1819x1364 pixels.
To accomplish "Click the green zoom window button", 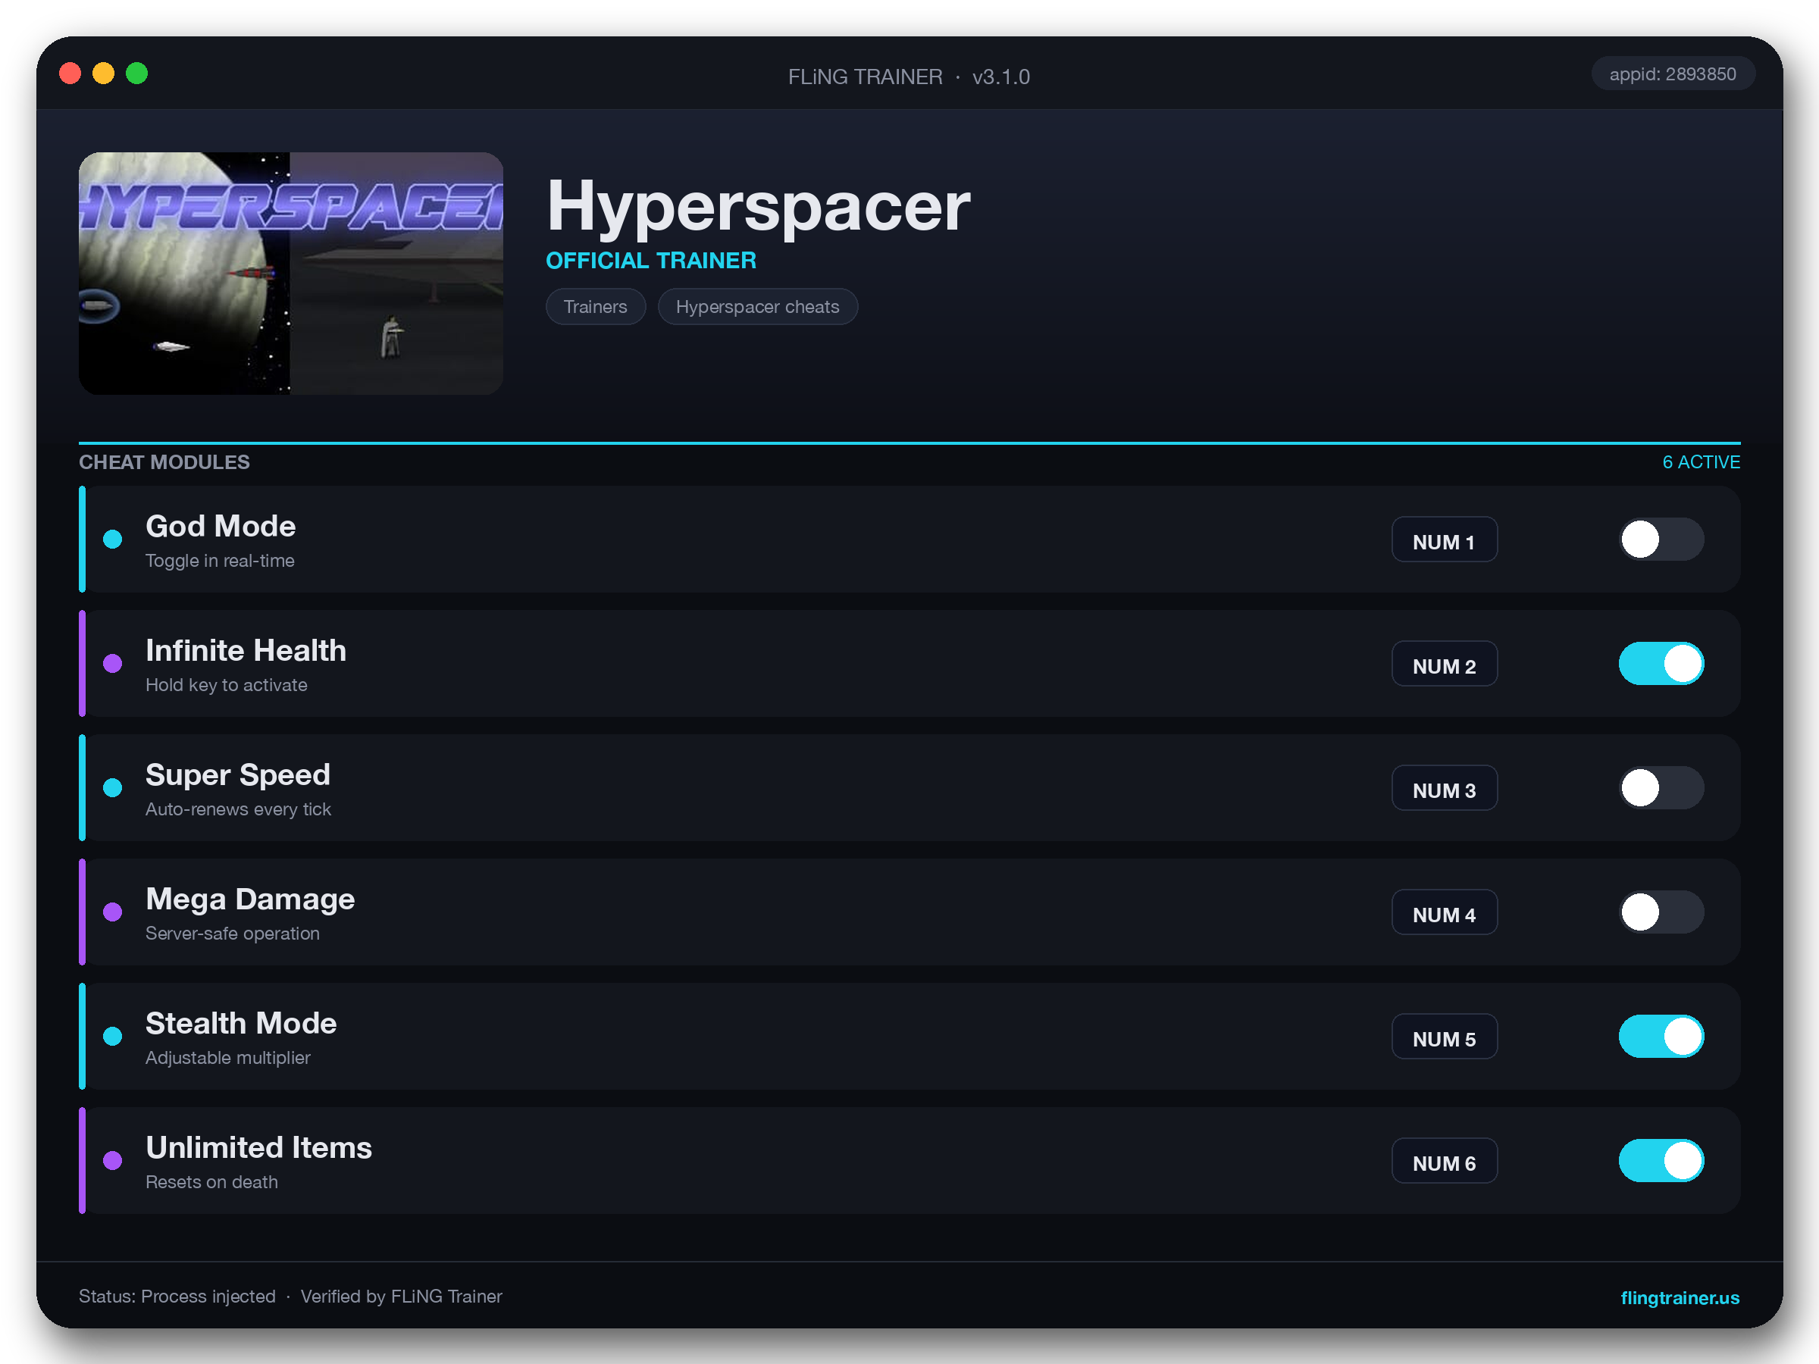I will point(136,74).
